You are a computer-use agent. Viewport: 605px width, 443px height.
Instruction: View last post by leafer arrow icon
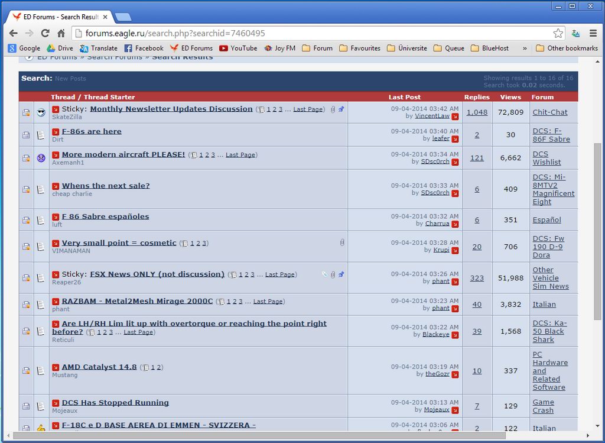pos(456,139)
